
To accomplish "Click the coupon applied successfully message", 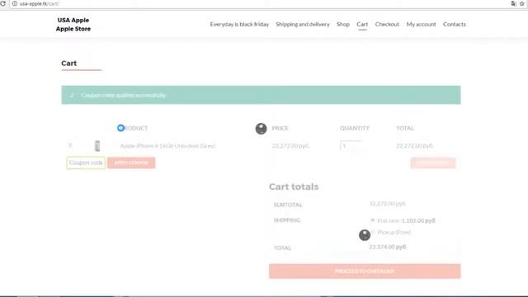I will (261, 95).
